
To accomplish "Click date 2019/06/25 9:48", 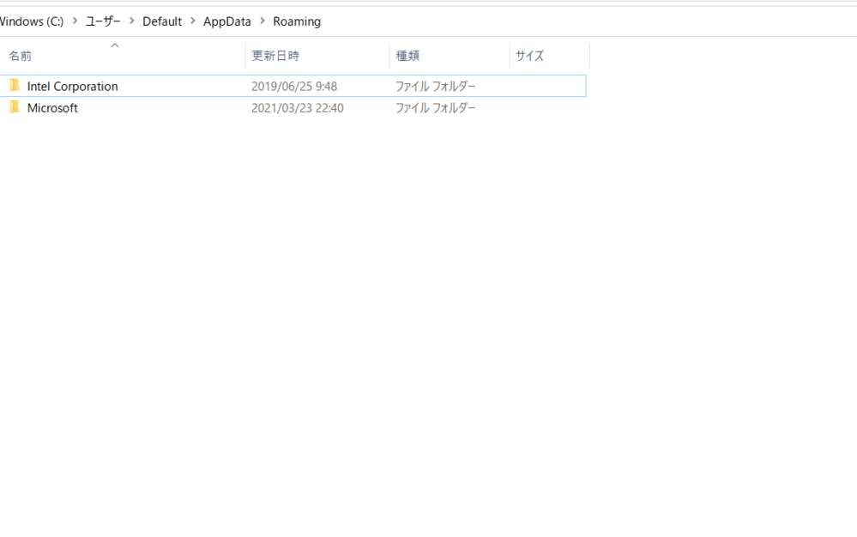I will pos(294,87).
